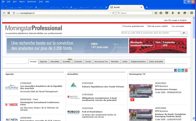Open the History menu
This screenshot has width=196, height=121.
(x=22, y=2)
